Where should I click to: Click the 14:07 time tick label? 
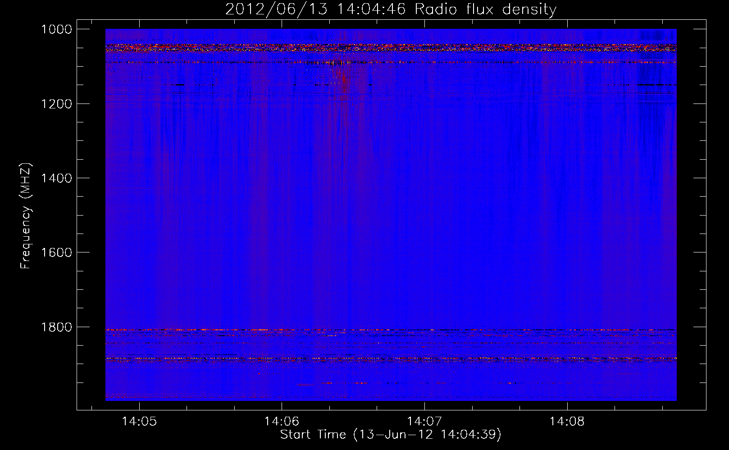point(424,421)
